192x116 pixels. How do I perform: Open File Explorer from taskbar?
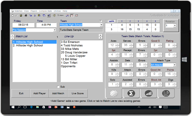(x=38, y=107)
